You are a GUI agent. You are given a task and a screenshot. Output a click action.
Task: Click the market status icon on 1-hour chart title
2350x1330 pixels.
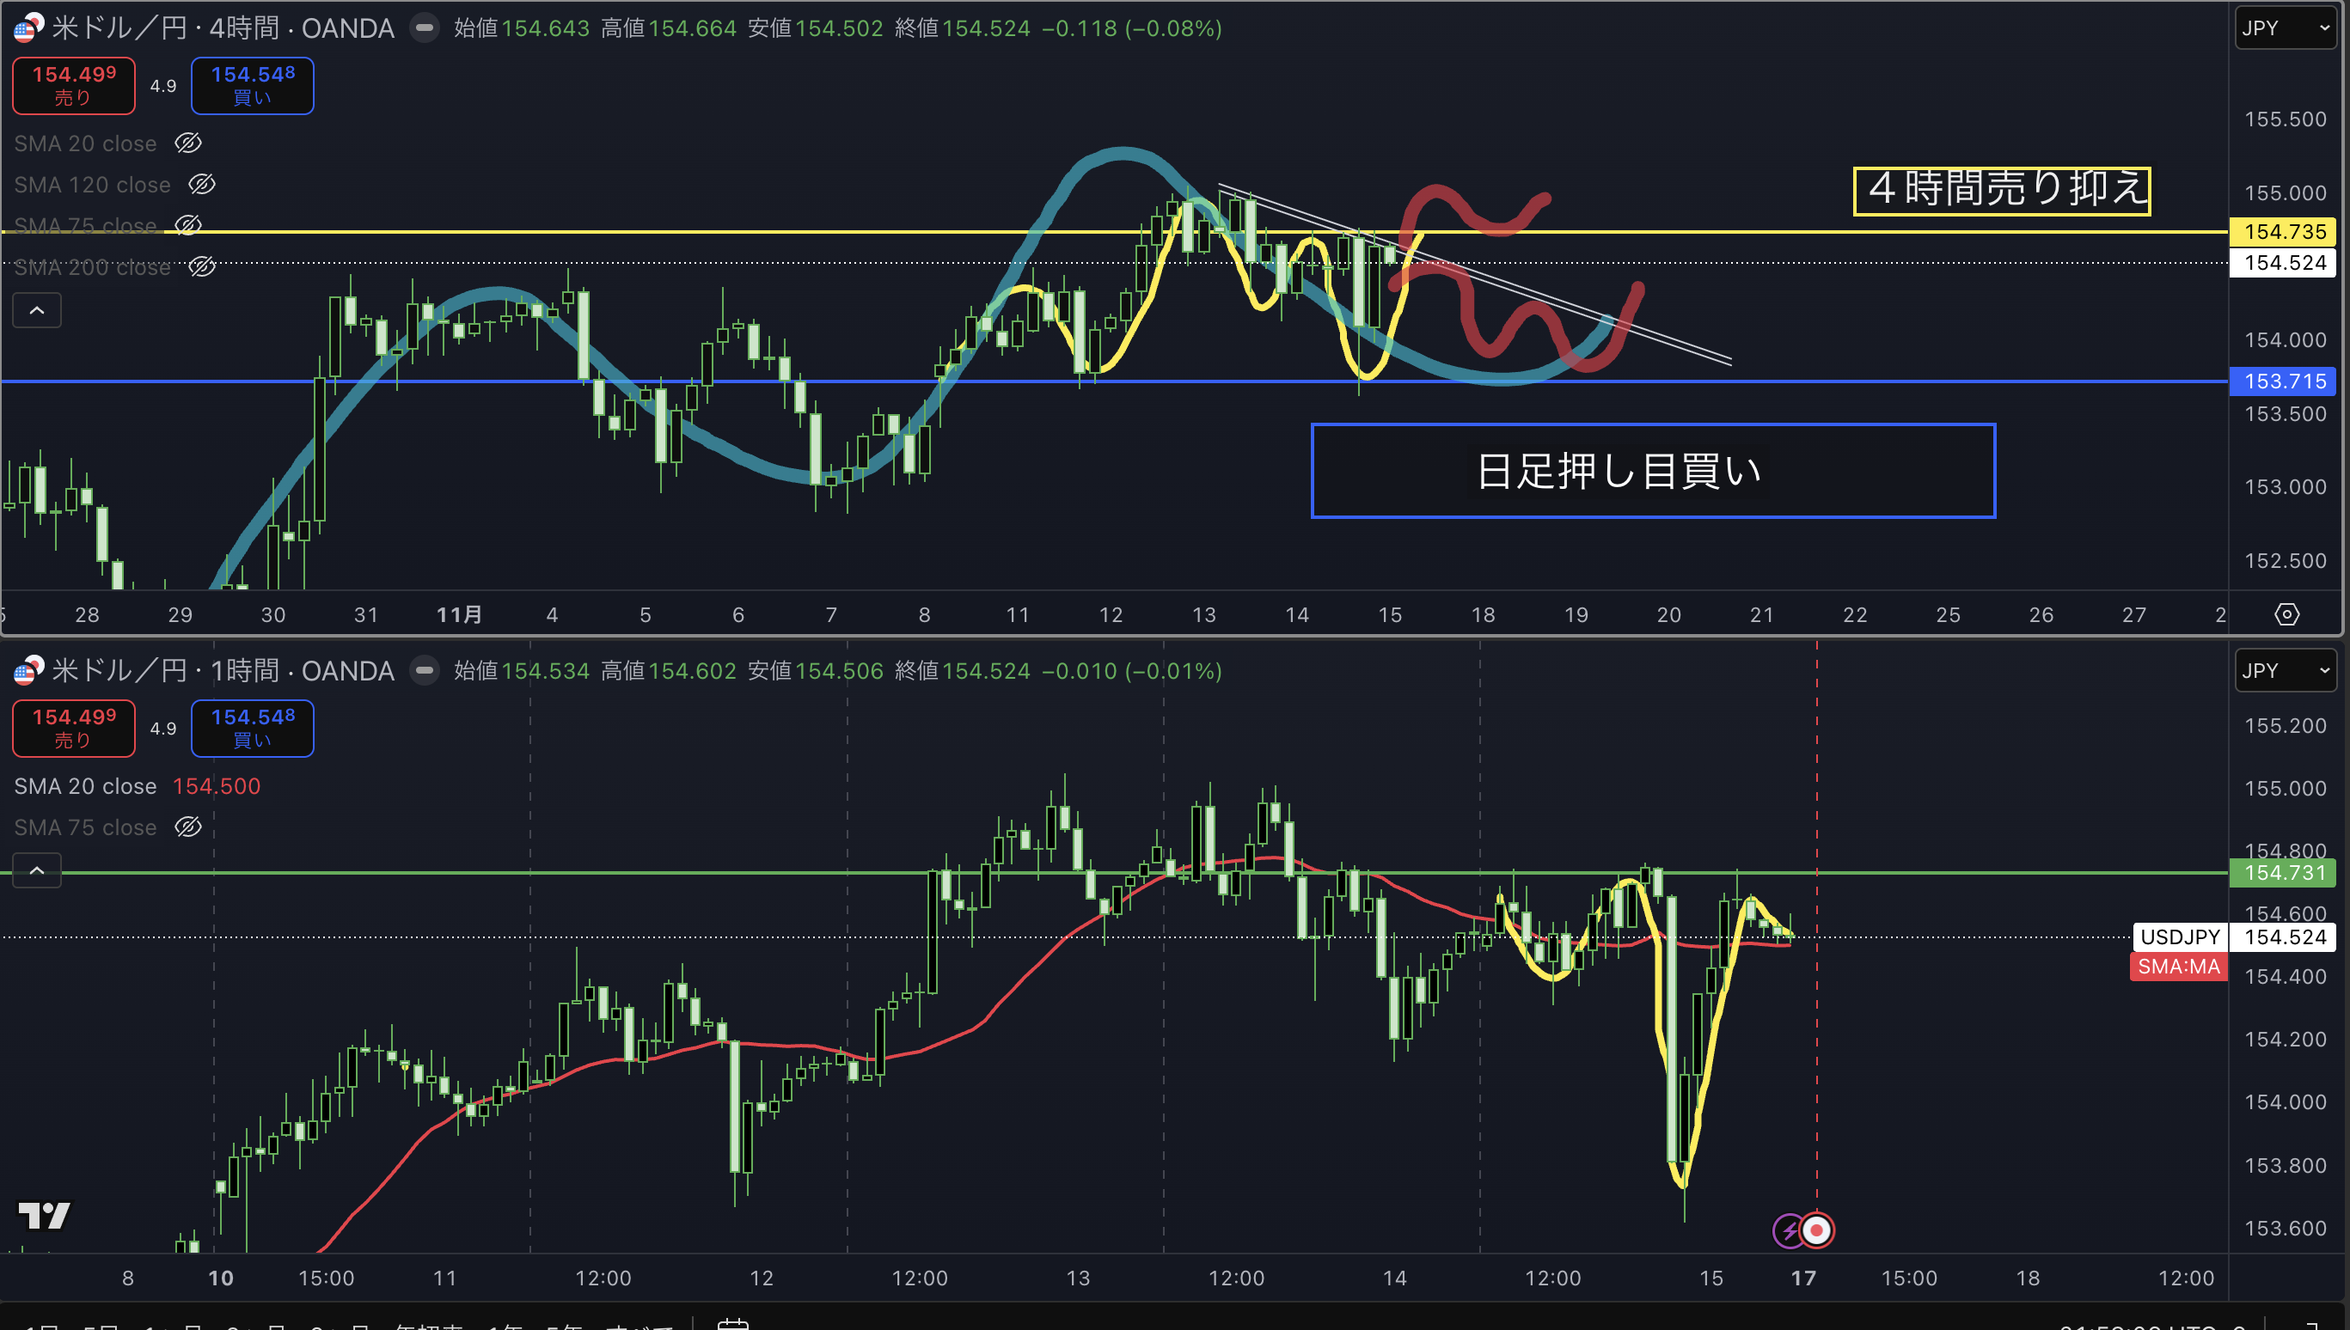pyautogui.click(x=424, y=670)
